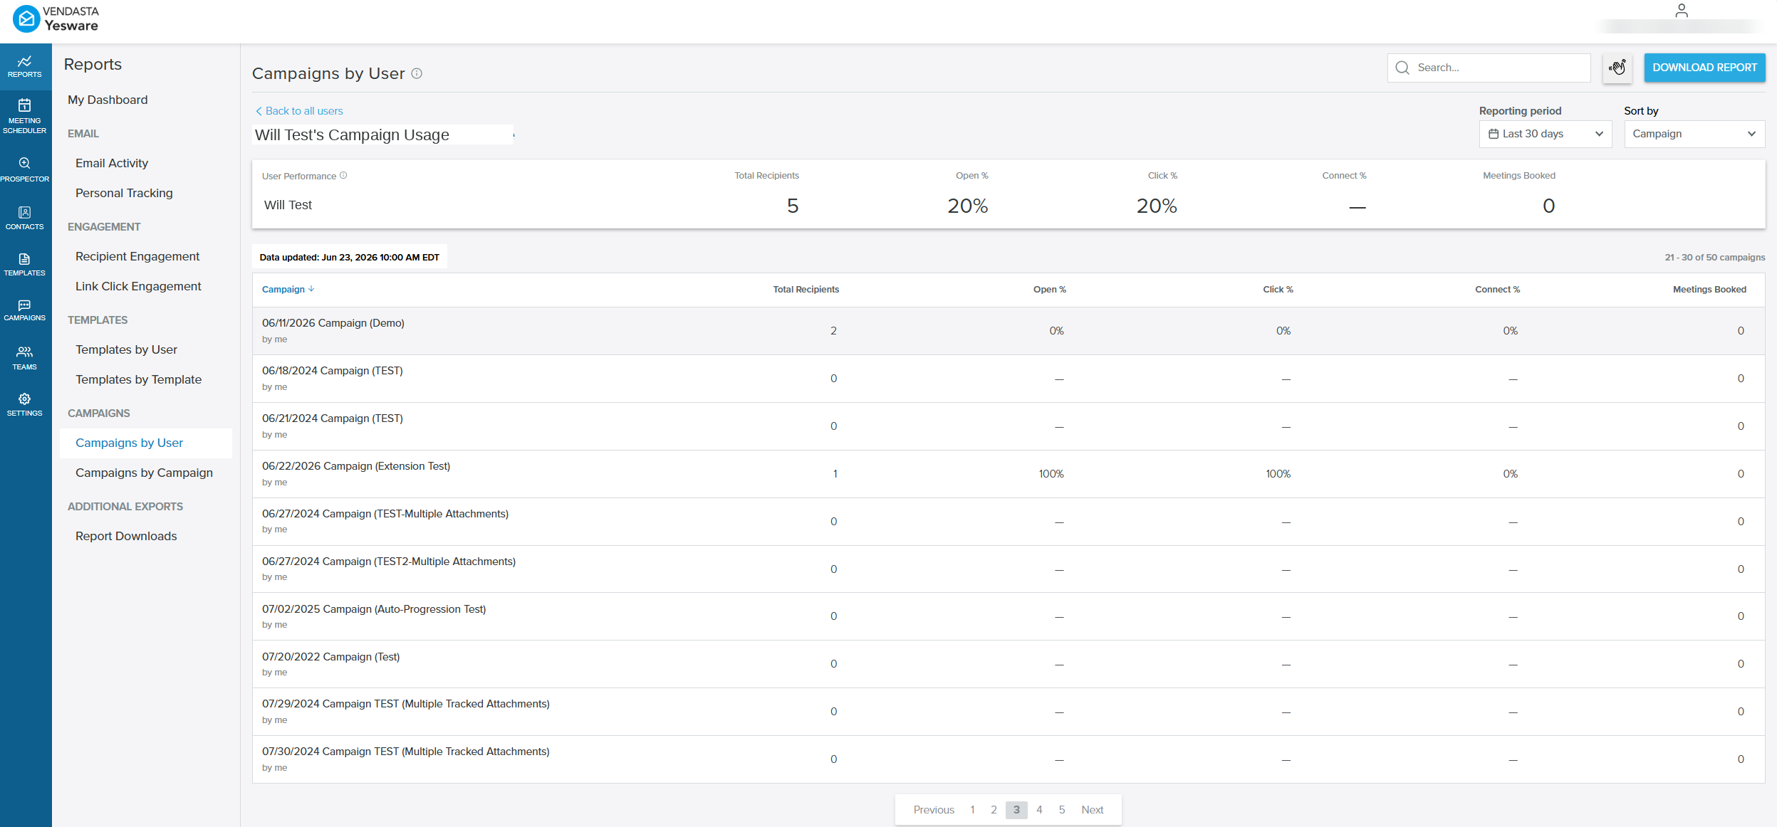Click info icon beside User Performance
The width and height of the screenshot is (1777, 827).
tap(343, 176)
